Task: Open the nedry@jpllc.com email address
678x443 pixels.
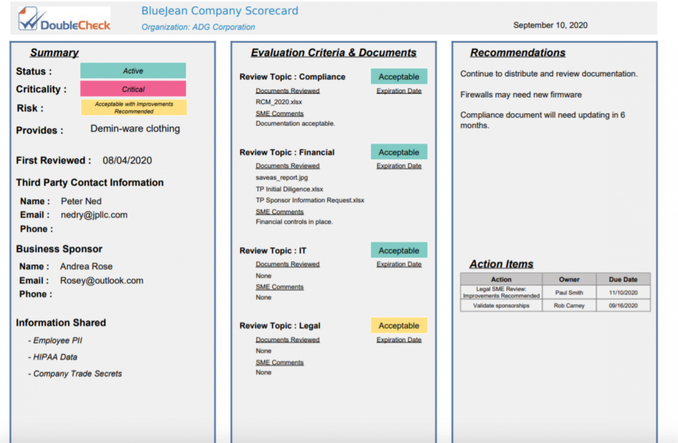Action: [x=94, y=215]
